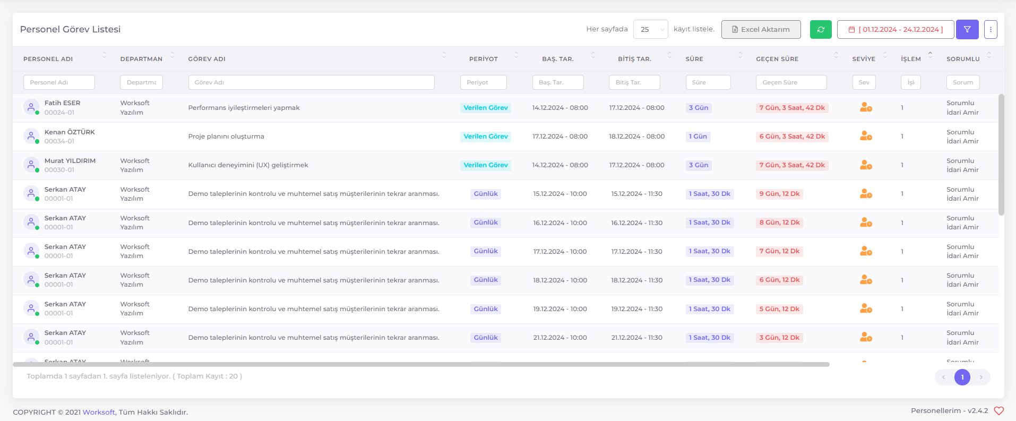Viewport: 1016px width, 421px height.
Task: Focus the Personel Adı filter field
Action: pos(59,82)
